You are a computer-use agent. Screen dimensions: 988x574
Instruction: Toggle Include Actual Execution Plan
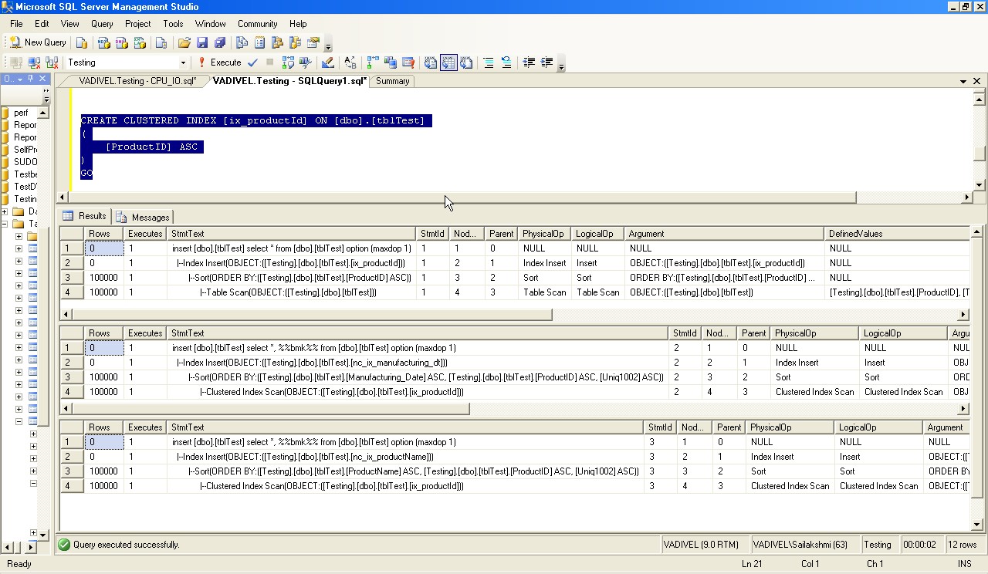click(x=371, y=62)
